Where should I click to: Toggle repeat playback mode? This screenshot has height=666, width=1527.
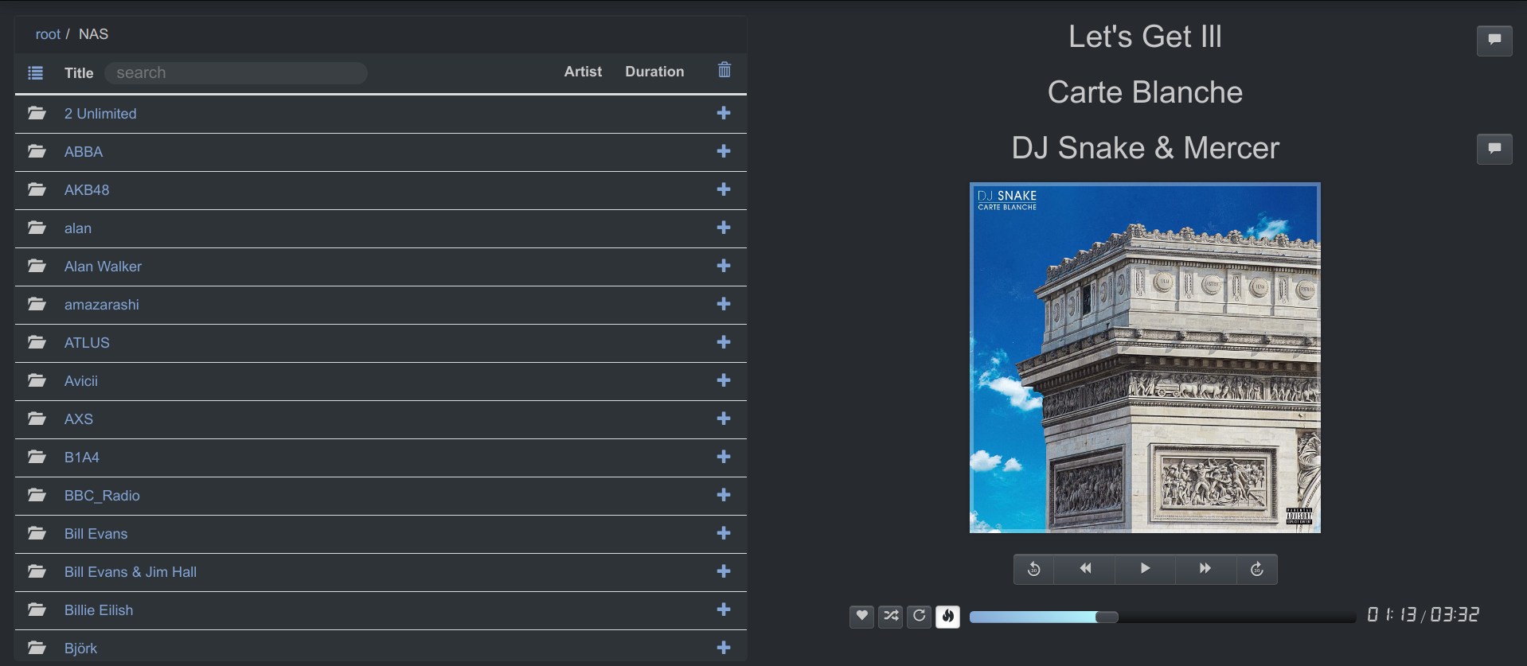point(919,616)
